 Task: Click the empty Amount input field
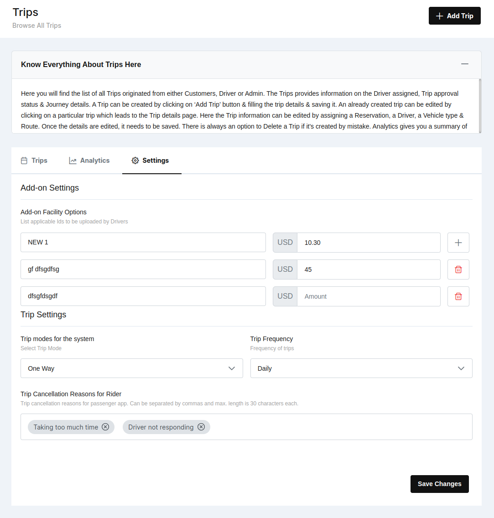click(x=368, y=296)
